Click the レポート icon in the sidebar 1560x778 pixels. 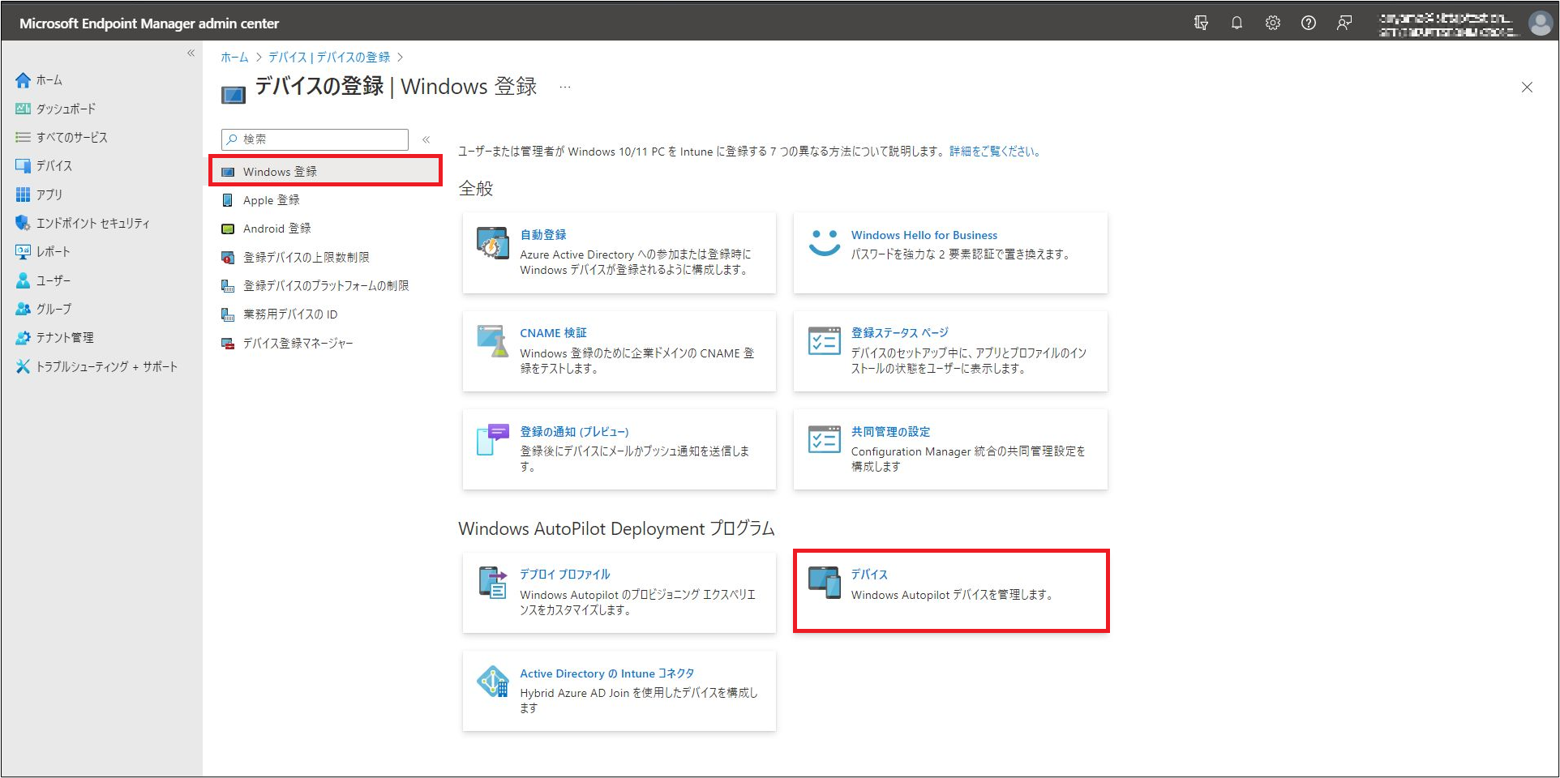(x=23, y=251)
